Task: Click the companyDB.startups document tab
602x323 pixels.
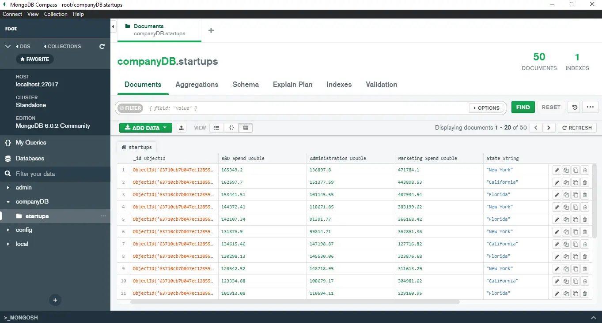Action: [159, 30]
